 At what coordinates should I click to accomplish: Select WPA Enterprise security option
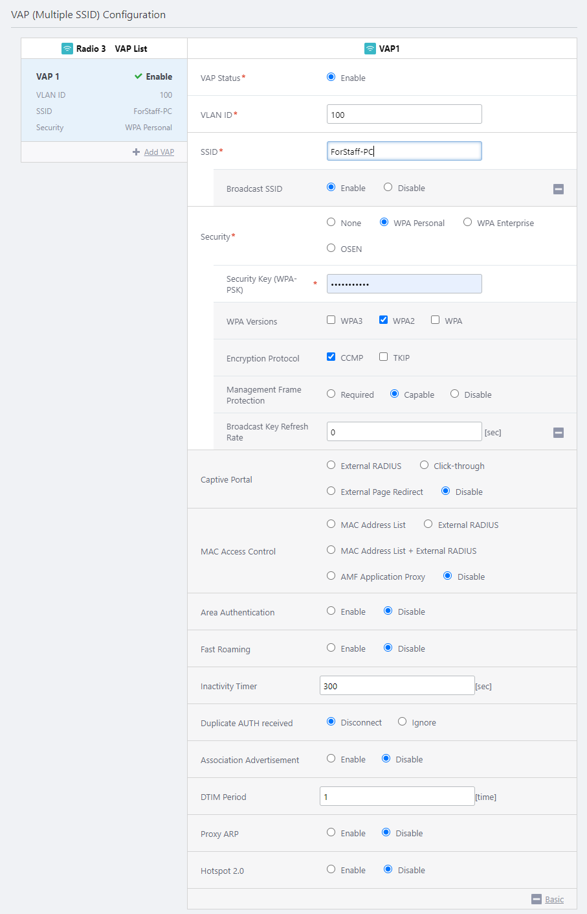tap(467, 222)
